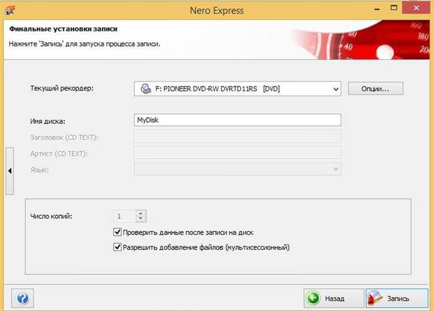
Task: Open the 'Текущий рекордер' drive dropdown
Action: point(238,89)
